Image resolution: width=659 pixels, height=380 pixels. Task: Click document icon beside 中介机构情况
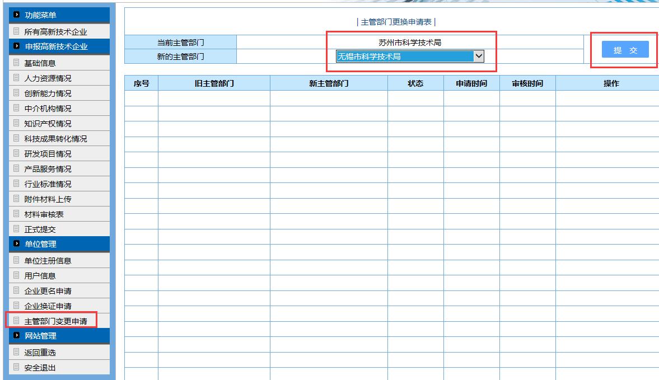click(16, 108)
